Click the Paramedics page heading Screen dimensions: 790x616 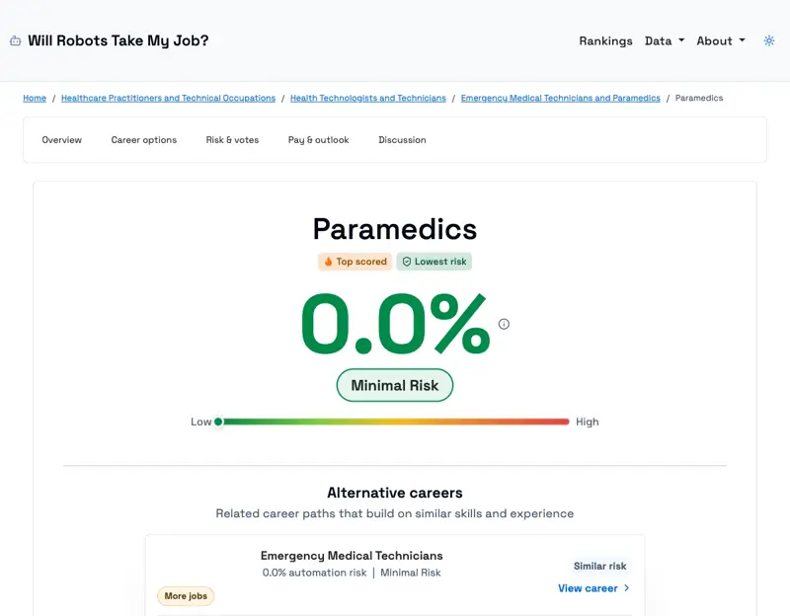(x=394, y=229)
